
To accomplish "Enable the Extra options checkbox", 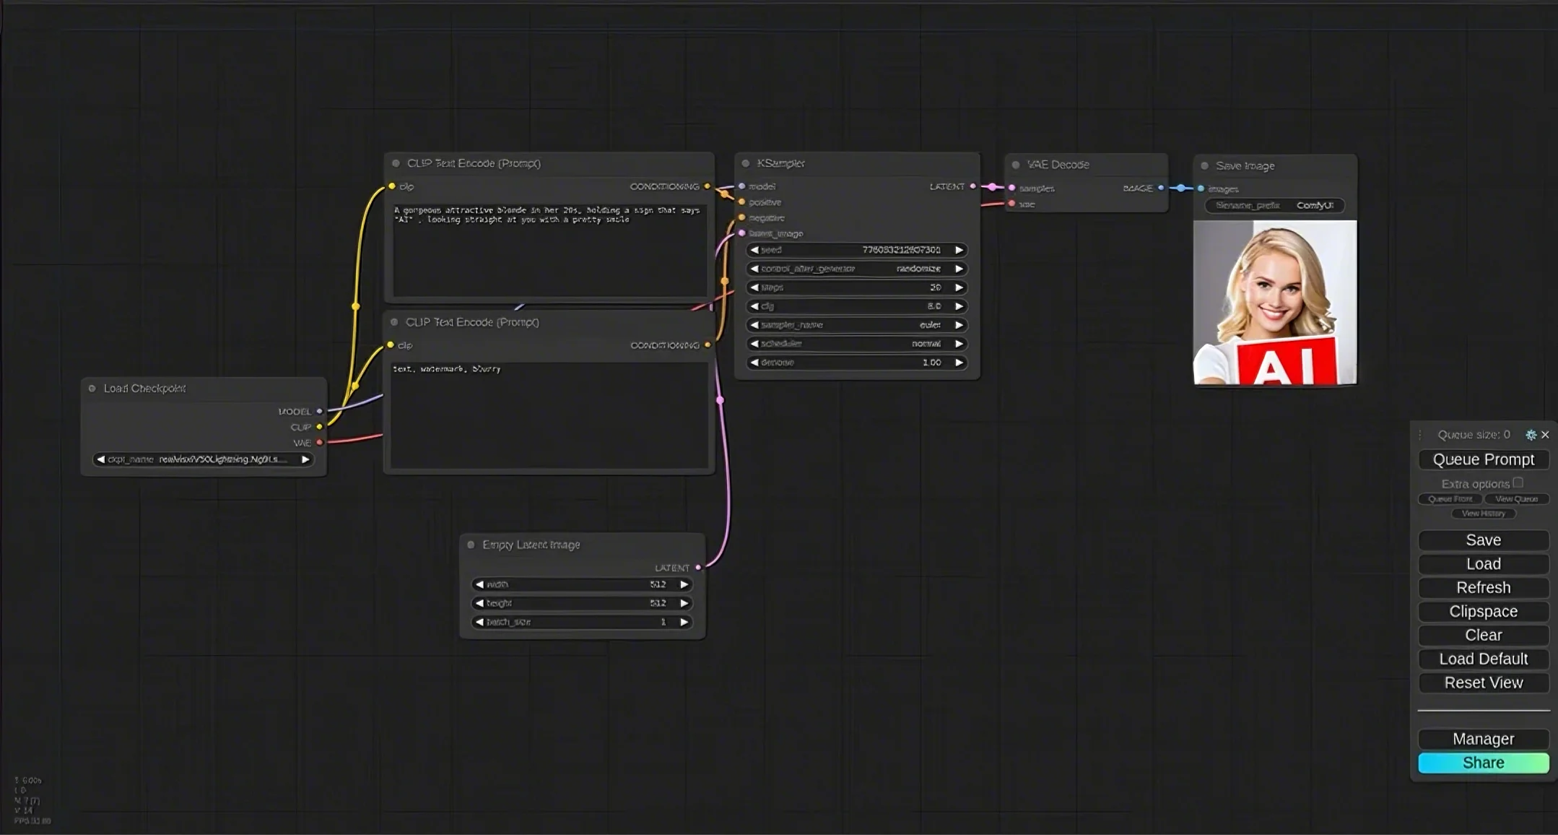I will pyautogui.click(x=1518, y=483).
